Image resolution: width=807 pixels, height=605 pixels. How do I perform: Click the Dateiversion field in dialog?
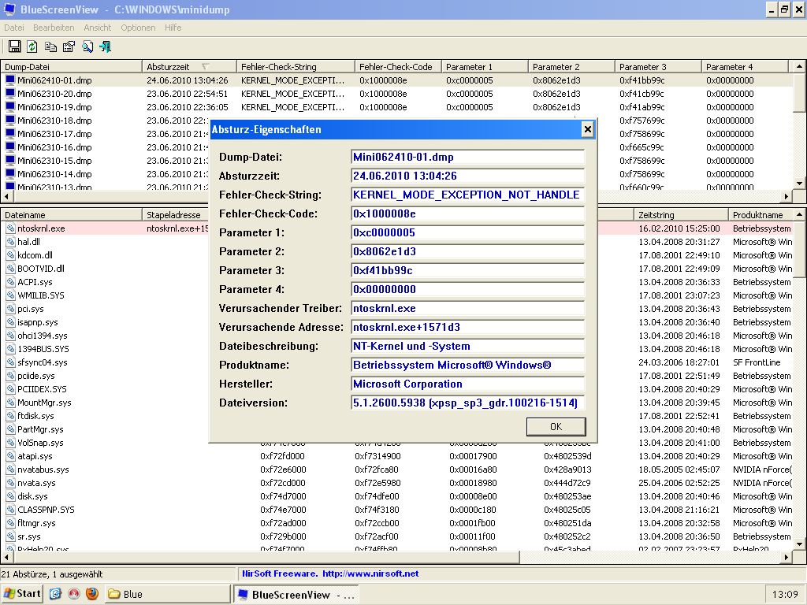[x=468, y=403]
